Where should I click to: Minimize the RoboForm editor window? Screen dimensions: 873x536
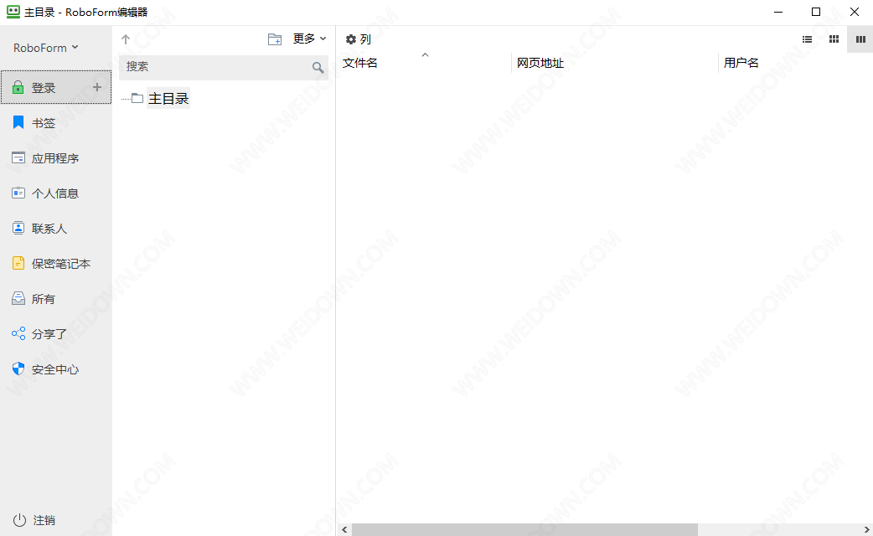pyautogui.click(x=778, y=12)
